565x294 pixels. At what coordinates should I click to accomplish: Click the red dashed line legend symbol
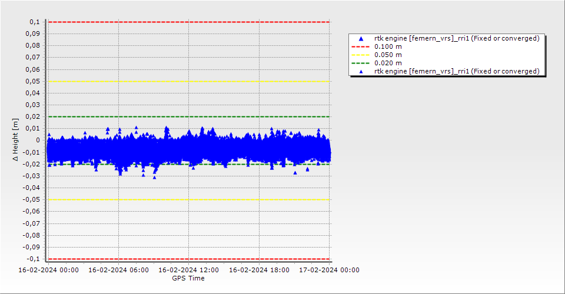pos(361,46)
